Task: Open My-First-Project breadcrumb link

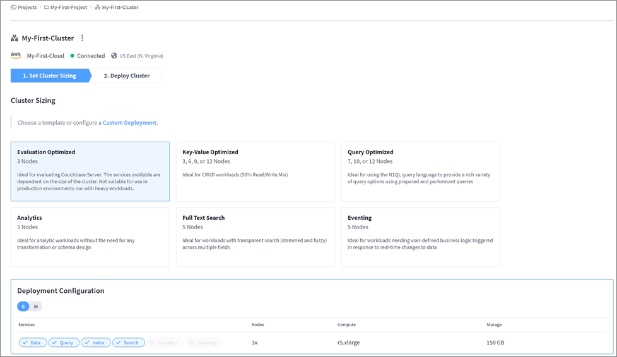Action: [69, 7]
